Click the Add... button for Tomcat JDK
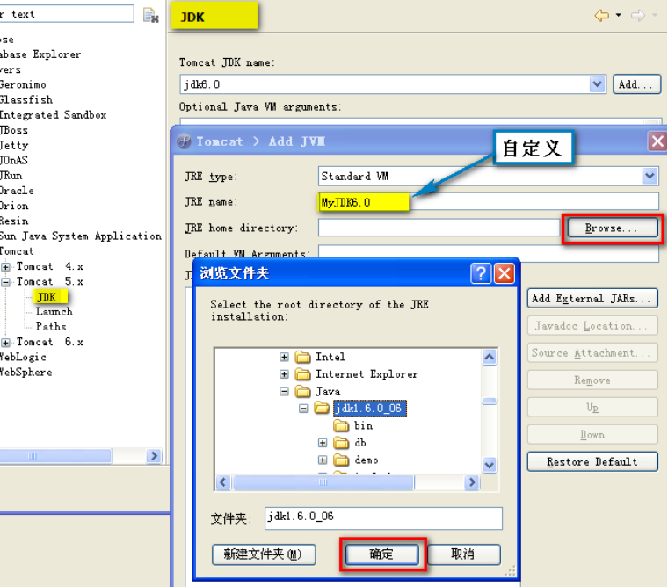The height and width of the screenshot is (587, 668). coord(637,84)
